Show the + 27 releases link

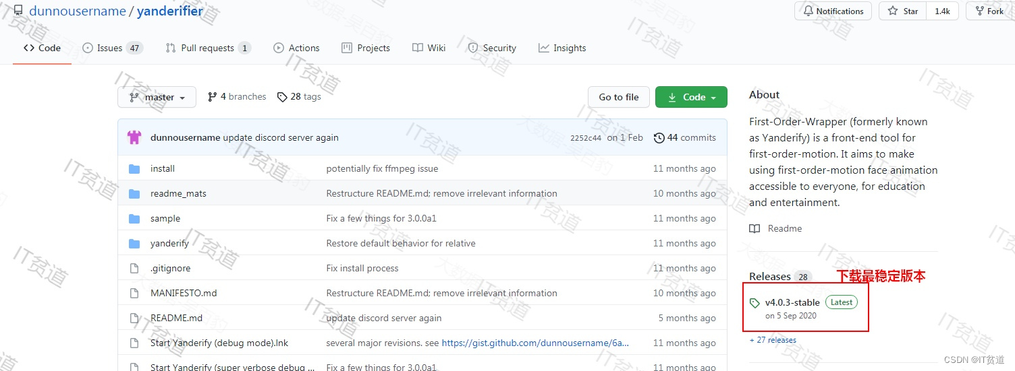(x=773, y=340)
